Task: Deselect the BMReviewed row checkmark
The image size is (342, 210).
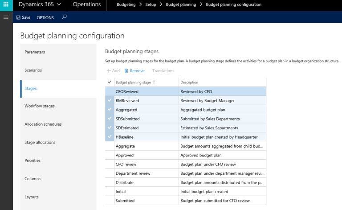Action: coord(110,100)
